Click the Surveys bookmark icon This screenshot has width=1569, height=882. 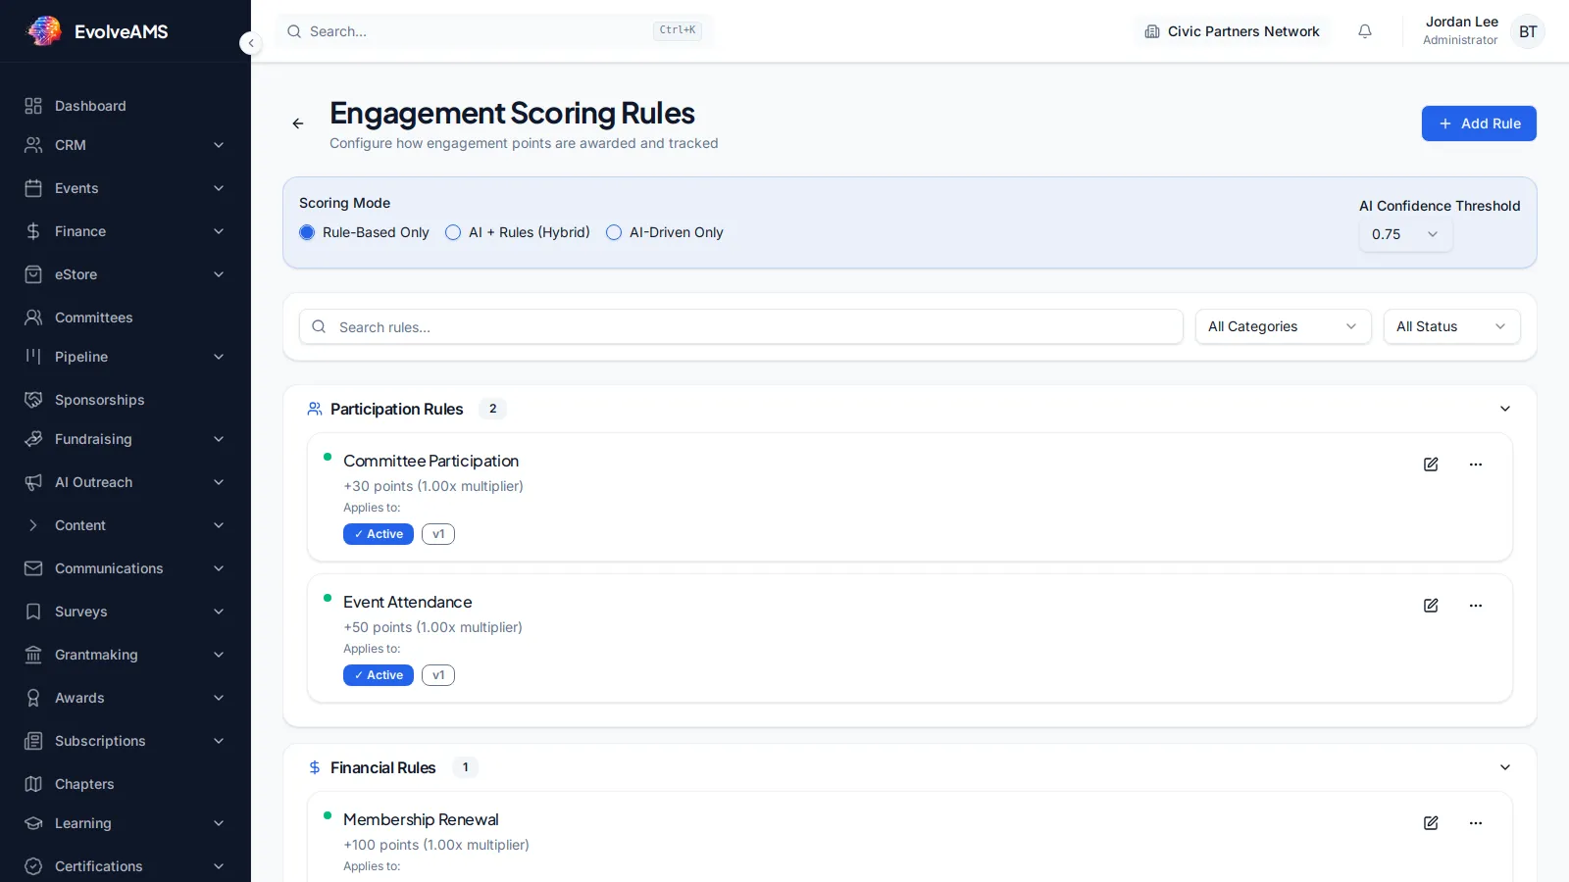click(33, 612)
